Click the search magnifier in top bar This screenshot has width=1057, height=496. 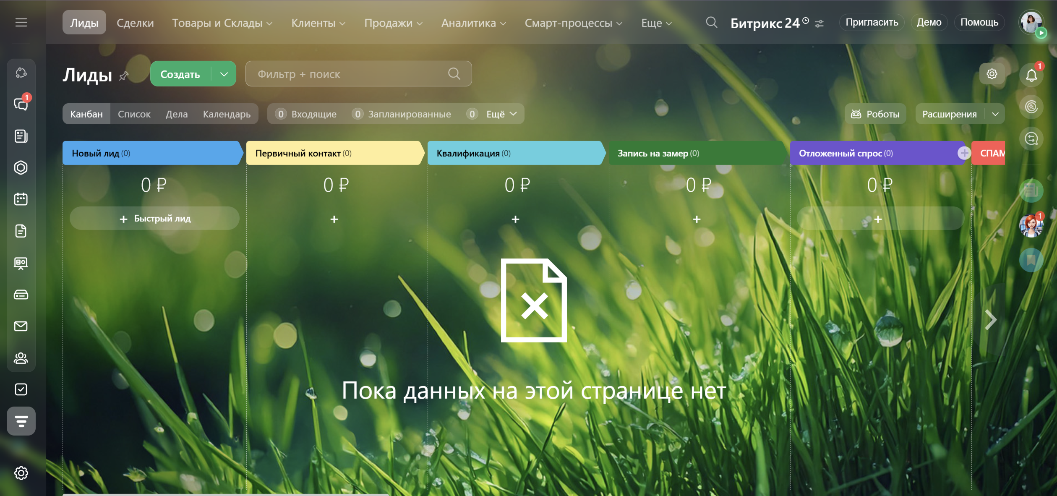click(x=711, y=22)
